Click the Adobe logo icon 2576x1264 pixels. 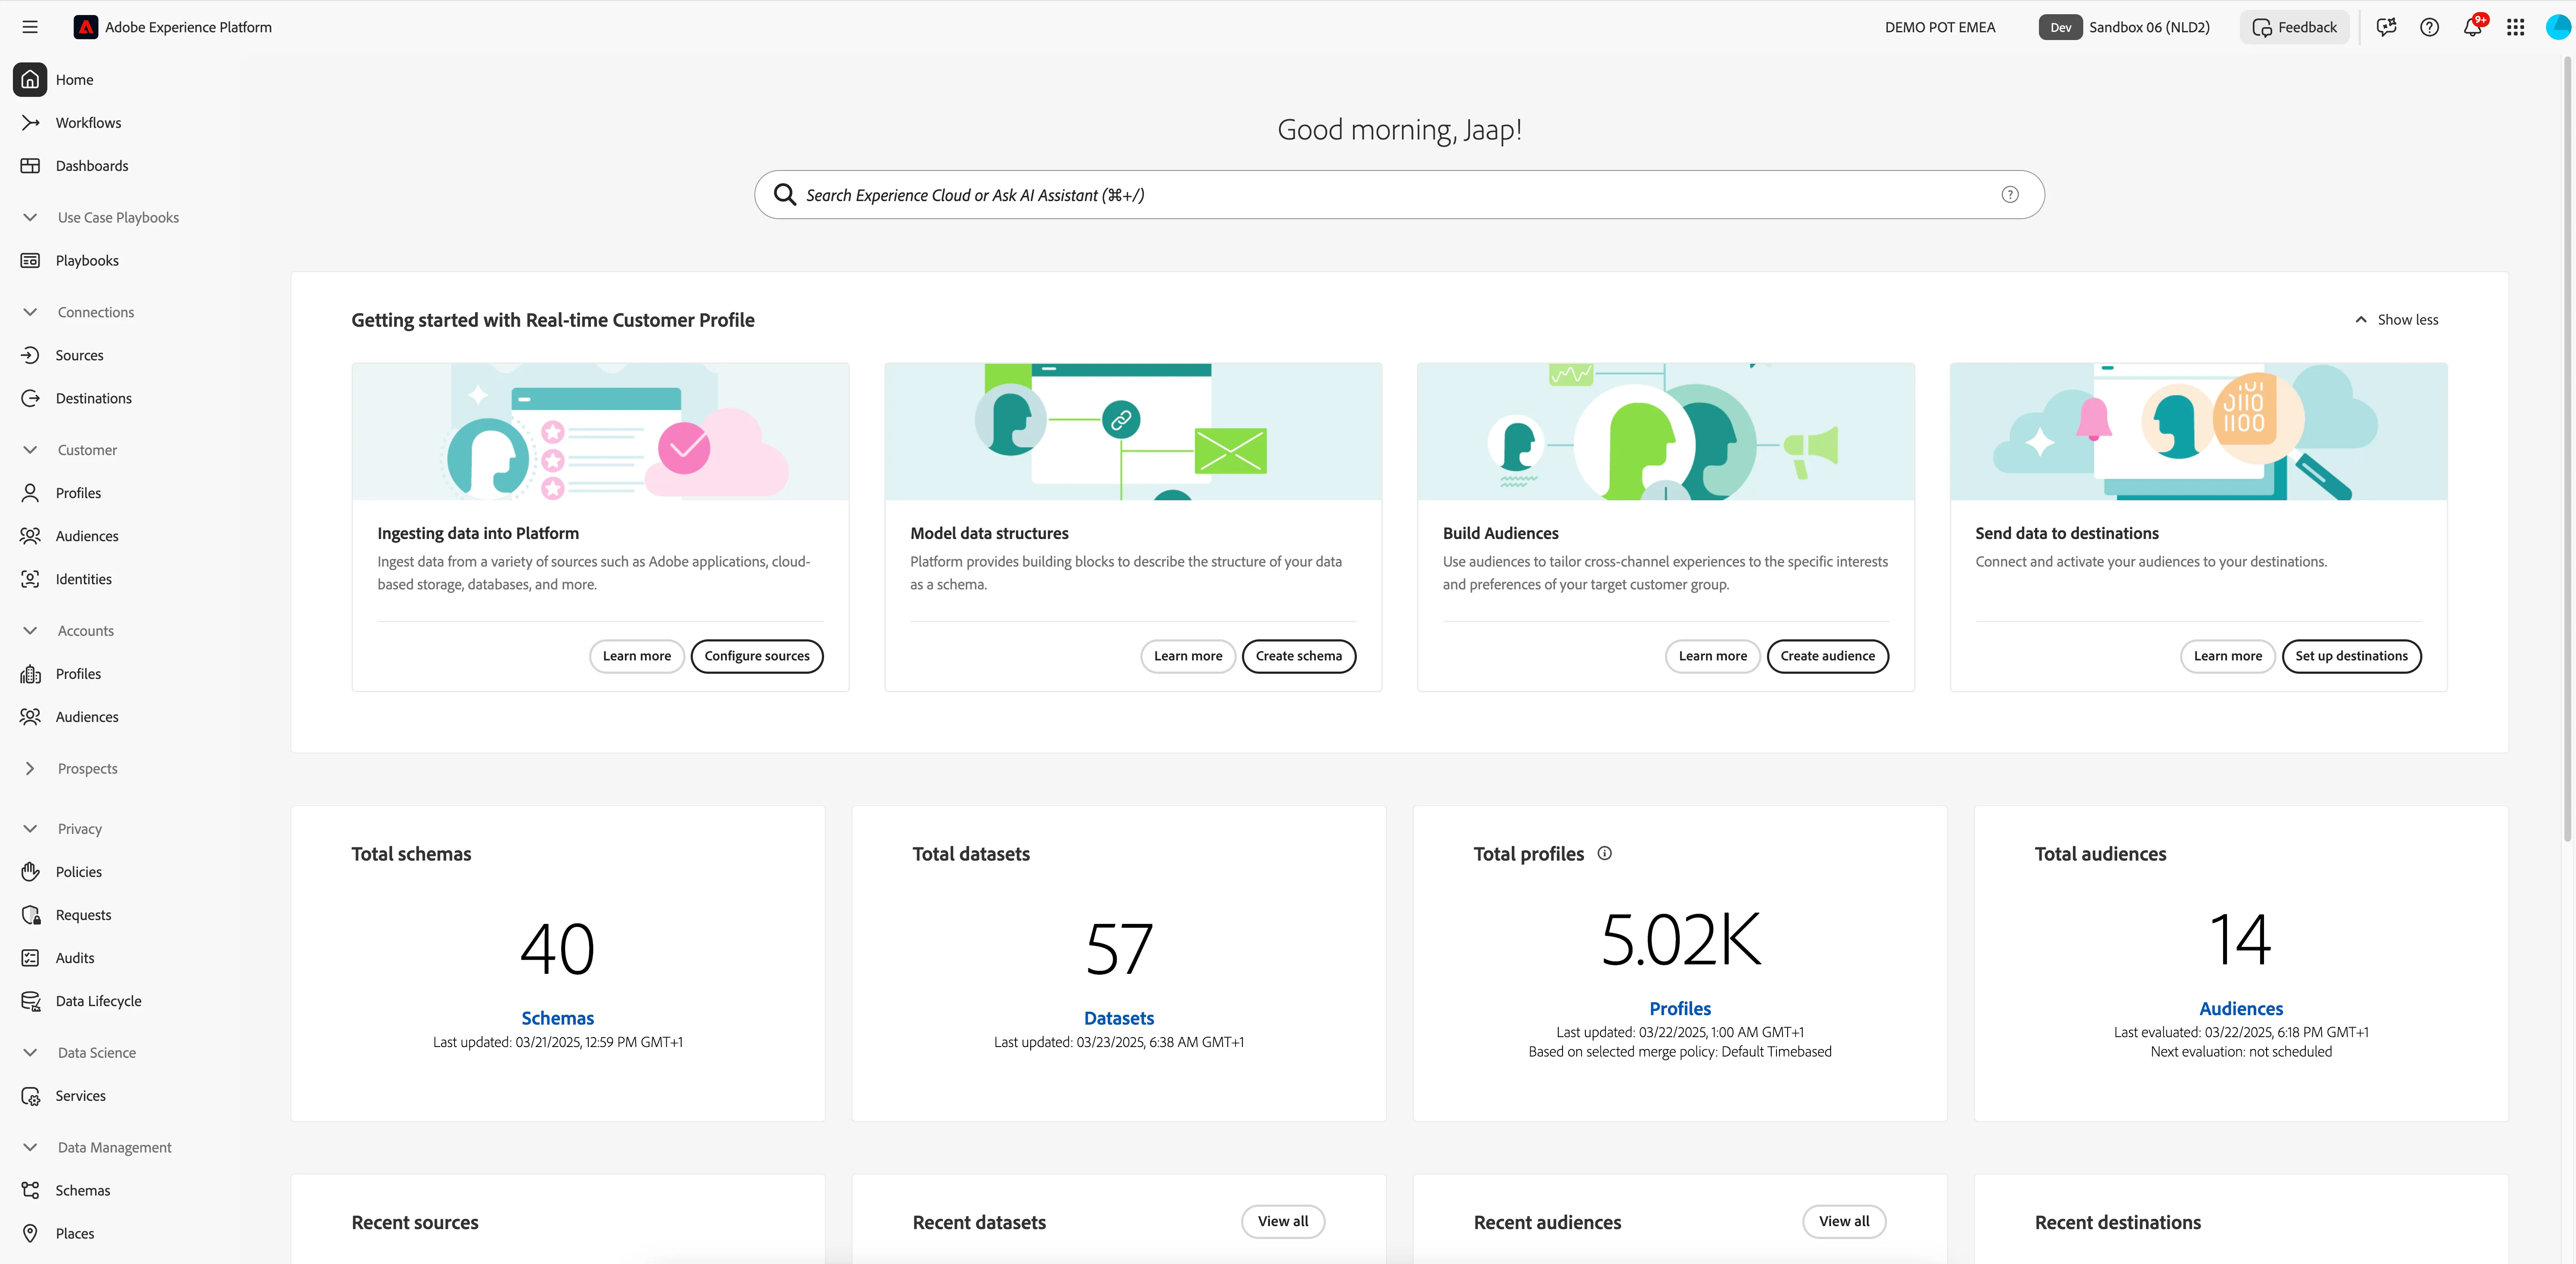(x=86, y=27)
